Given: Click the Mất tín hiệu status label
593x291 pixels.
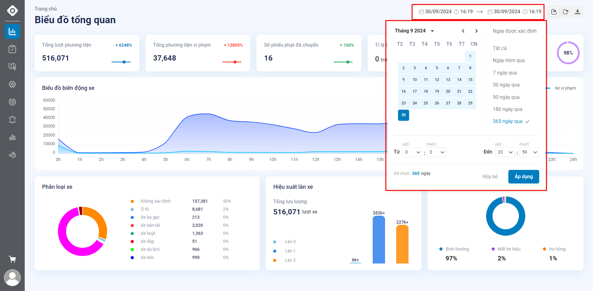Looking at the screenshot, I should point(509,249).
